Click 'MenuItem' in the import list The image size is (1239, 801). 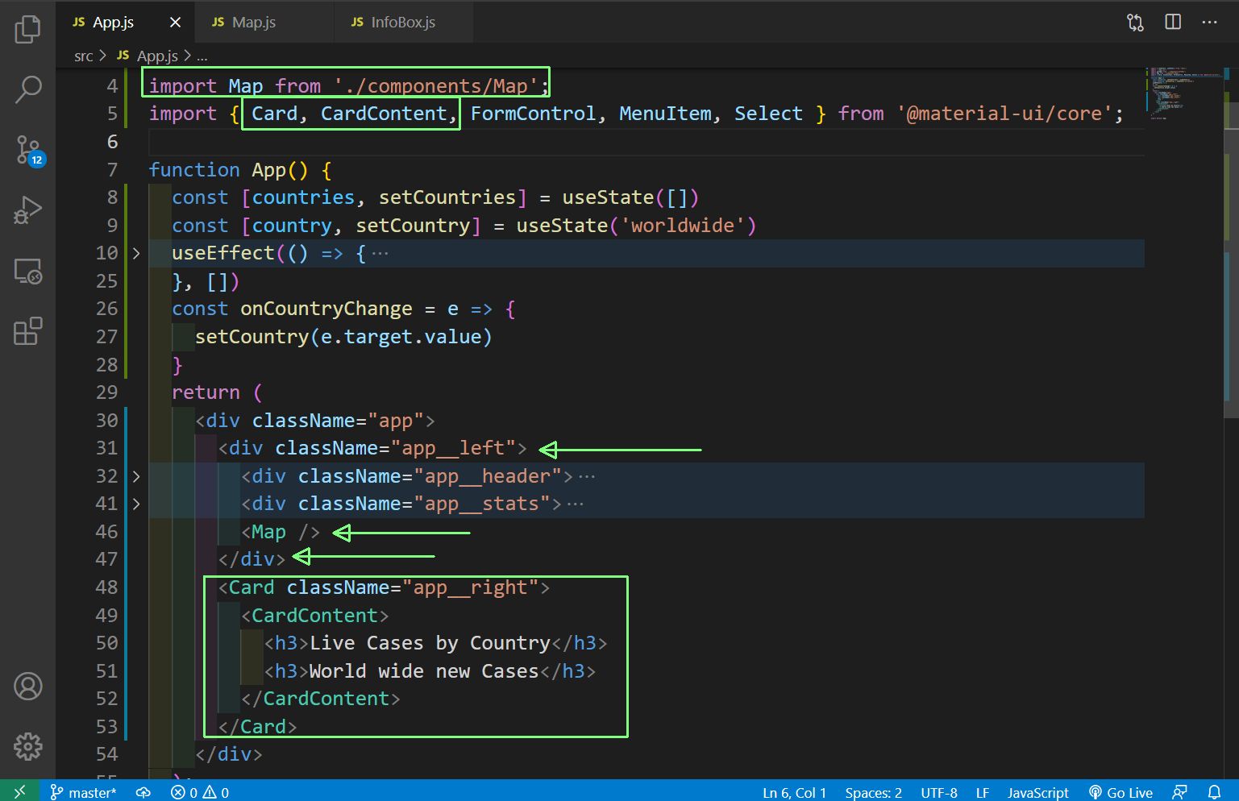click(x=665, y=114)
